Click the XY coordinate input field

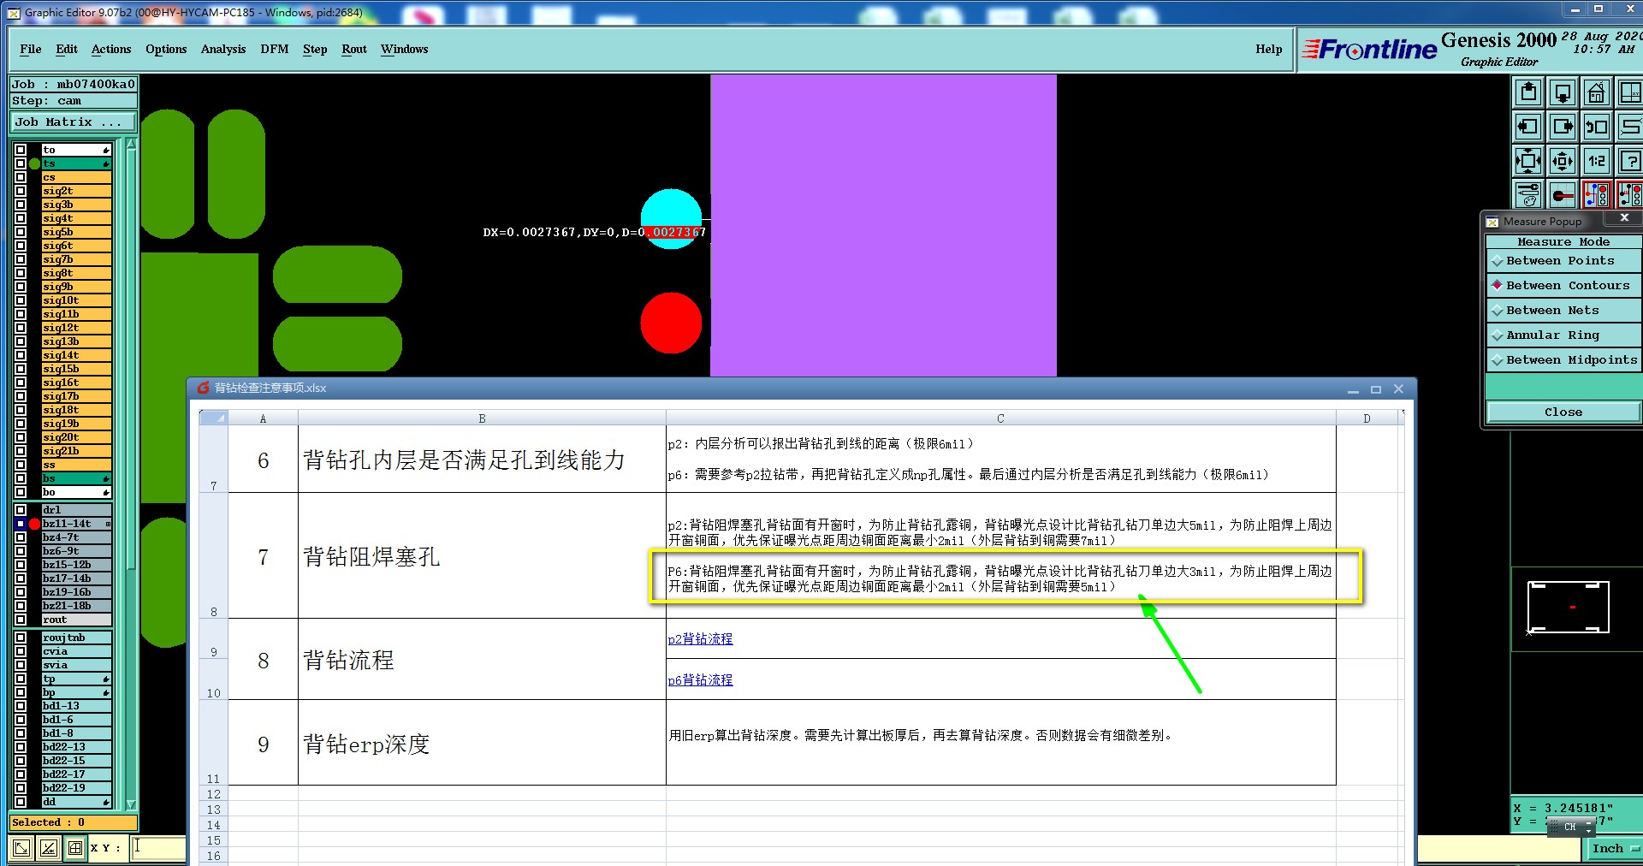pos(159,848)
